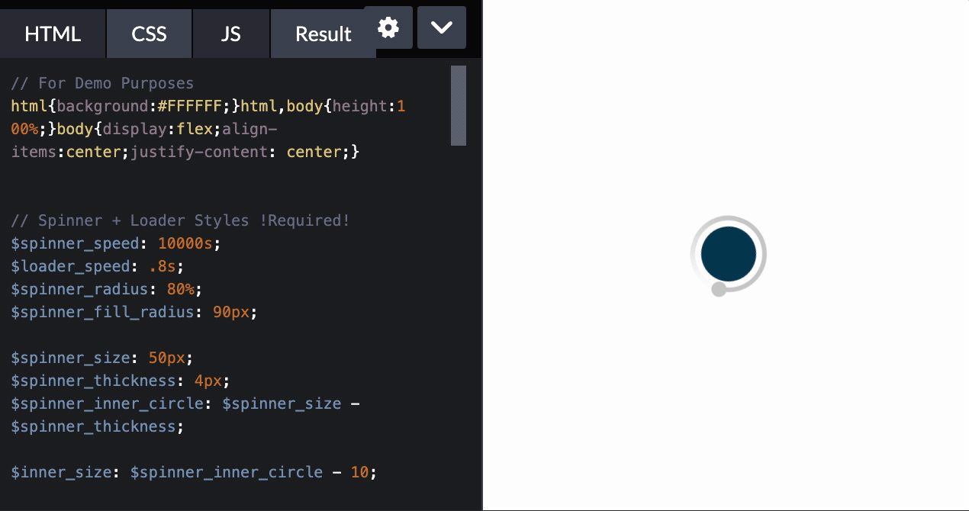969x511 pixels.
Task: Open the JS editor tab
Action: 230,34
